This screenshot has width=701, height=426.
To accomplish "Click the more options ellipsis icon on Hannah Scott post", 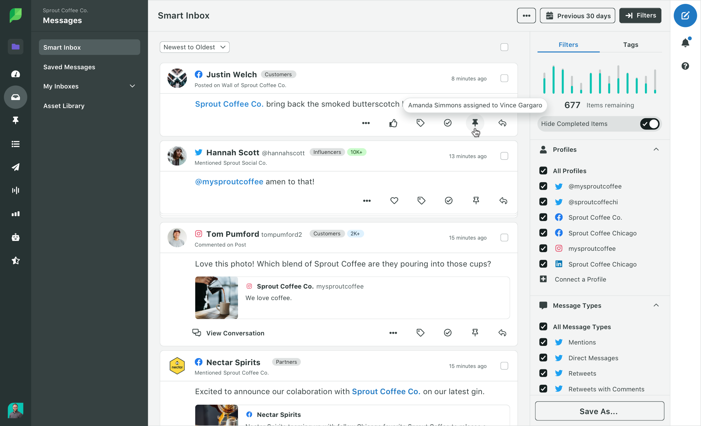I will [x=367, y=200].
